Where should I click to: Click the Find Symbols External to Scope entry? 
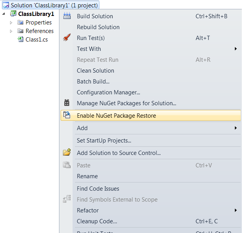pyautogui.click(x=151, y=200)
